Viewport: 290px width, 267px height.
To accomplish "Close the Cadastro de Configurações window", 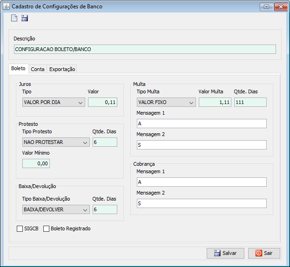I will pyautogui.click(x=281, y=7).
